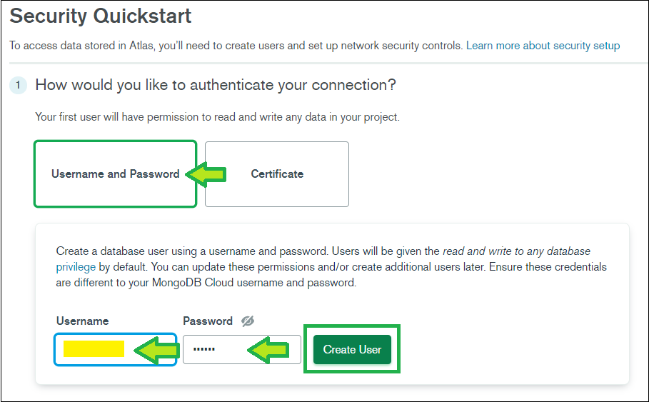
Task: Select the Username and Password authentication option
Action: (x=115, y=174)
